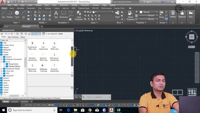The image size is (200, 113).
Task: Open Google Chrome from taskbar
Action: point(90,110)
